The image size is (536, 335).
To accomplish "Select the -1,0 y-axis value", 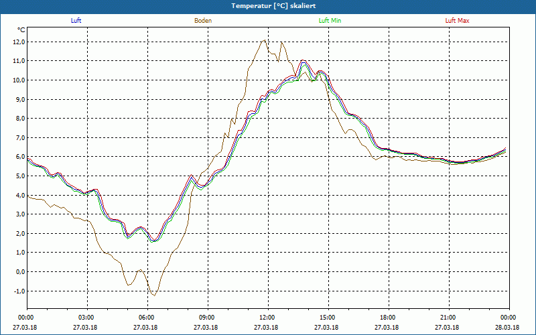I will [19, 291].
